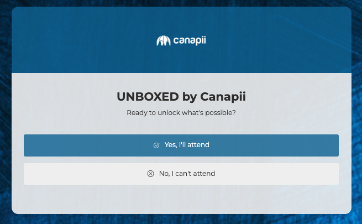
Task: Click the word 'by' in the event heading
Action: [x=189, y=97]
